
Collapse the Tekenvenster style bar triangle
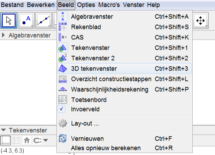(x=3, y=130)
